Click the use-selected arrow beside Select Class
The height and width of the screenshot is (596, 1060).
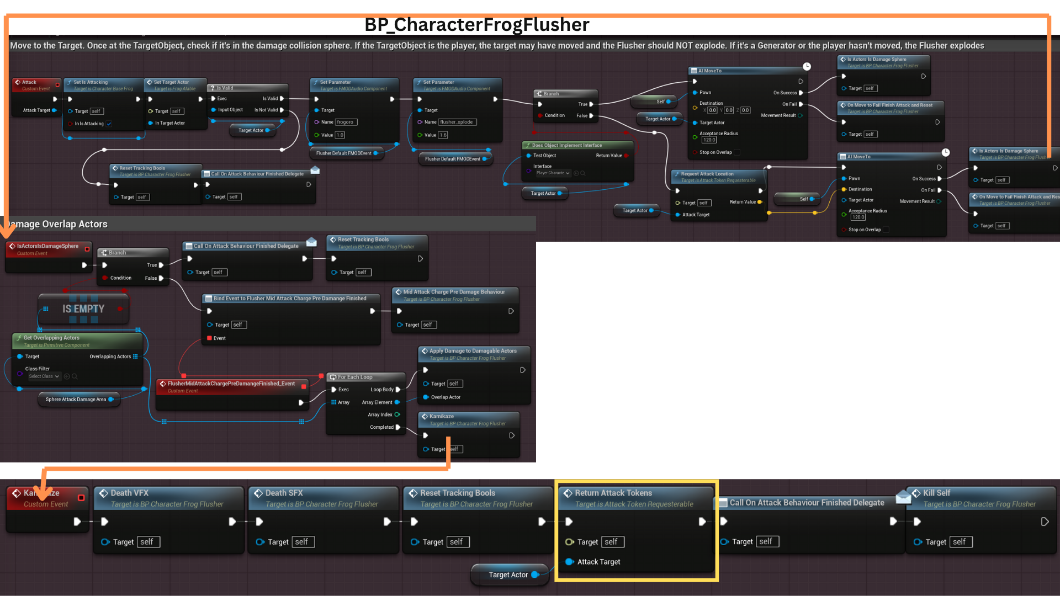pos(67,376)
